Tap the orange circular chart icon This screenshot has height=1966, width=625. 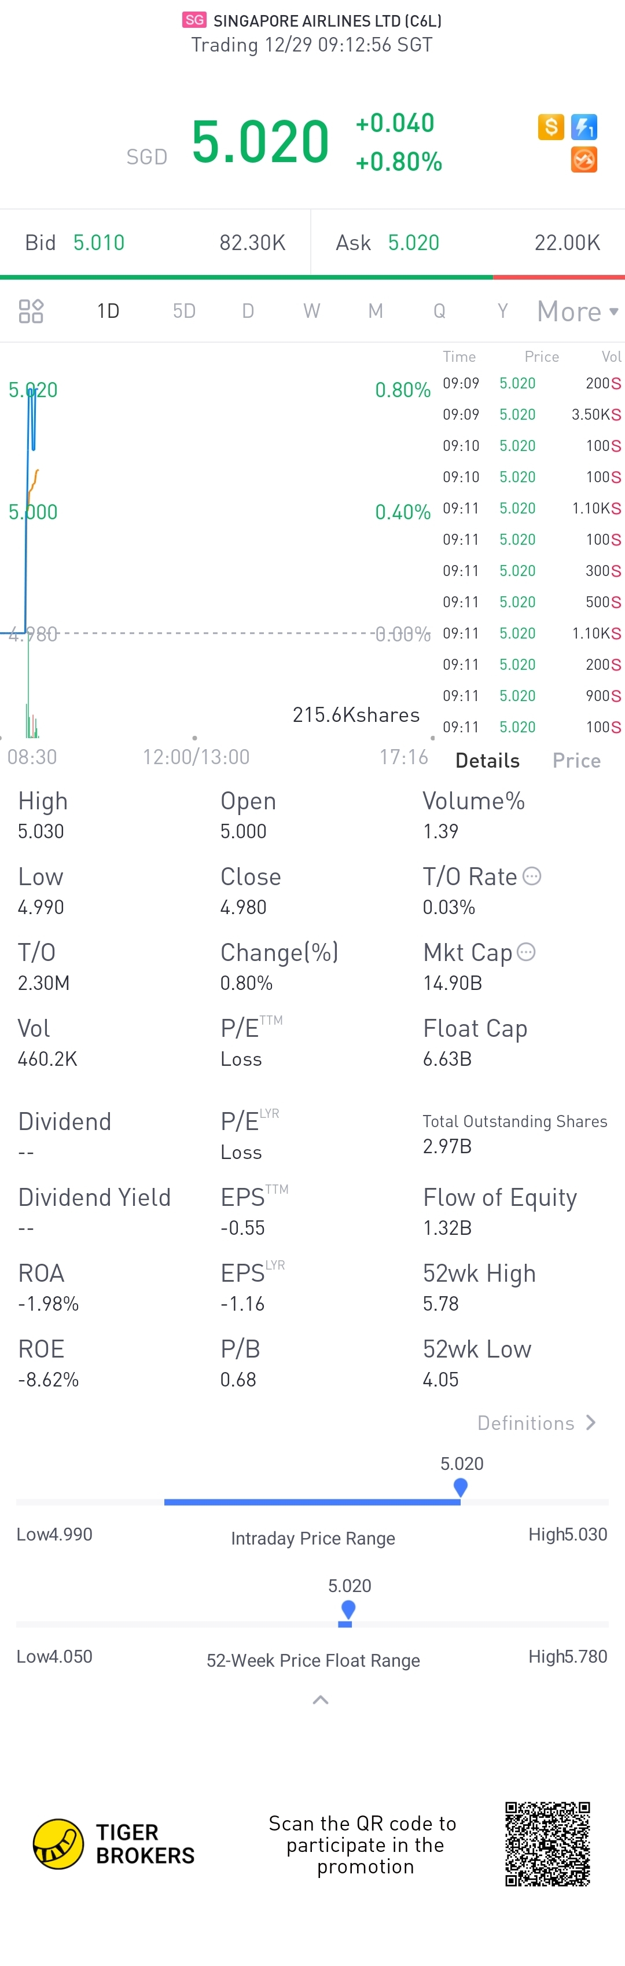click(584, 160)
